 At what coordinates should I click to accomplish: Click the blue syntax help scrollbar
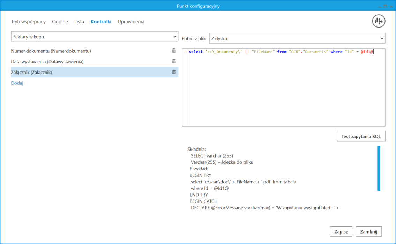click(379, 168)
